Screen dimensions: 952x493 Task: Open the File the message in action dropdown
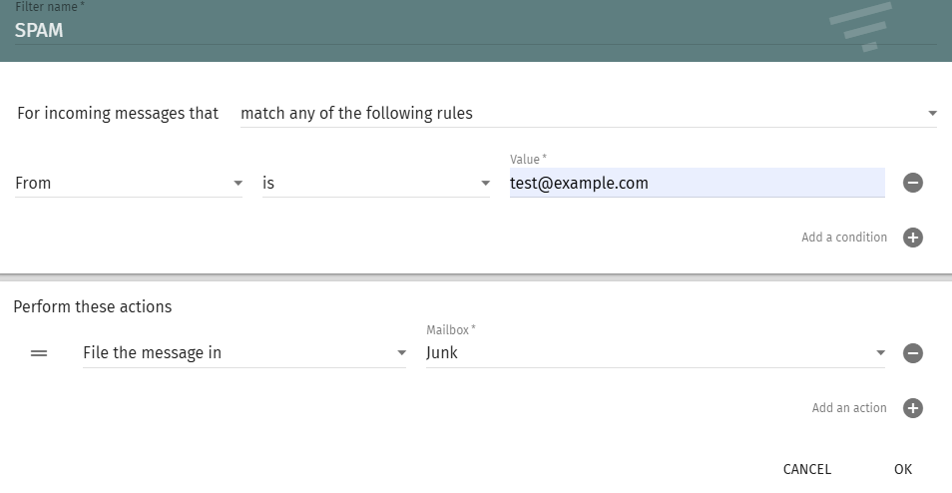[244, 353]
